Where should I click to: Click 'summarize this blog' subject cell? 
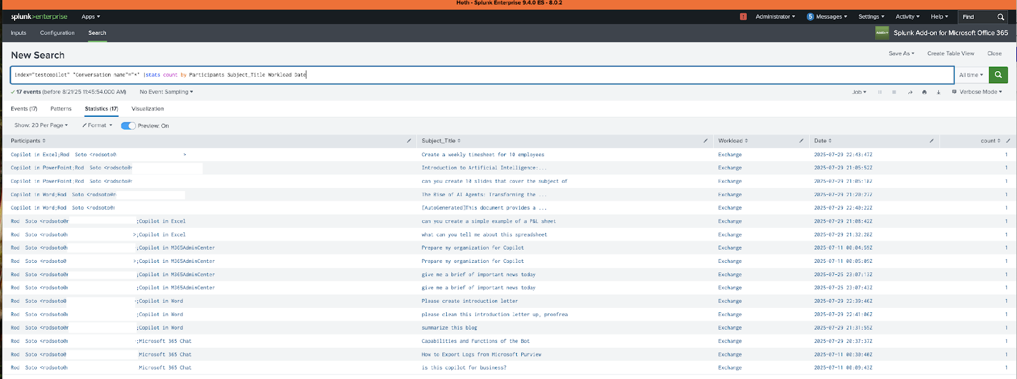pyautogui.click(x=449, y=328)
